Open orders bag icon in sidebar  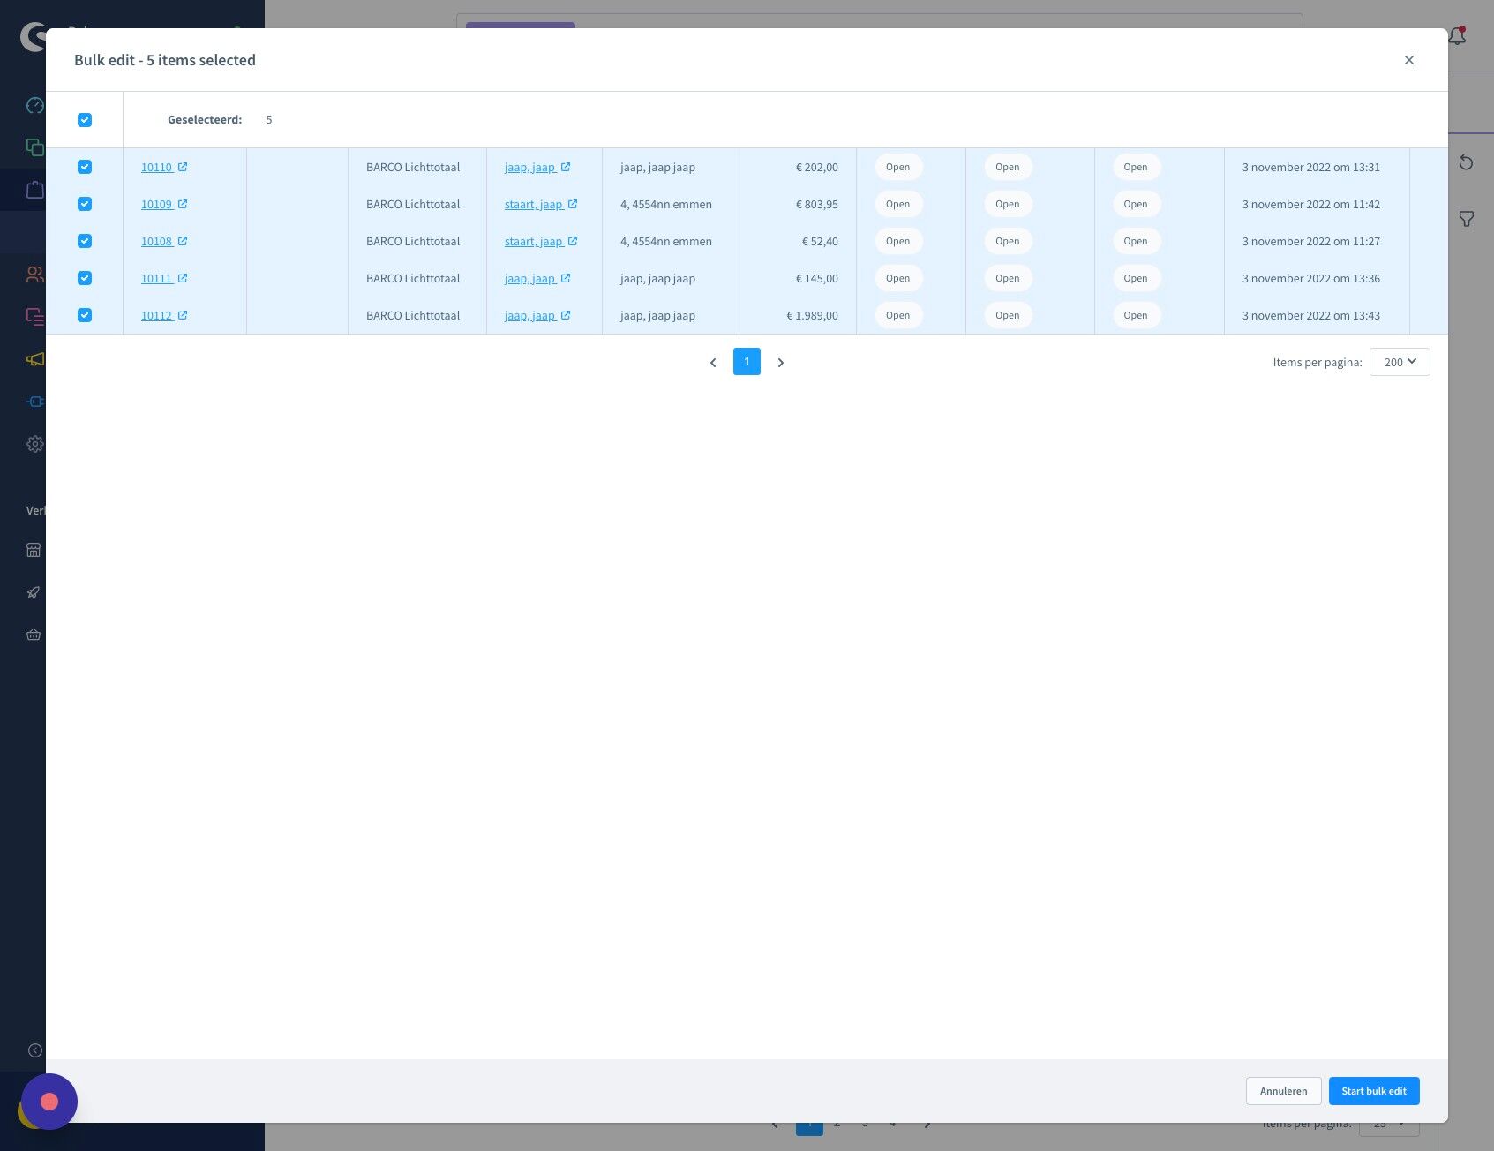[34, 190]
